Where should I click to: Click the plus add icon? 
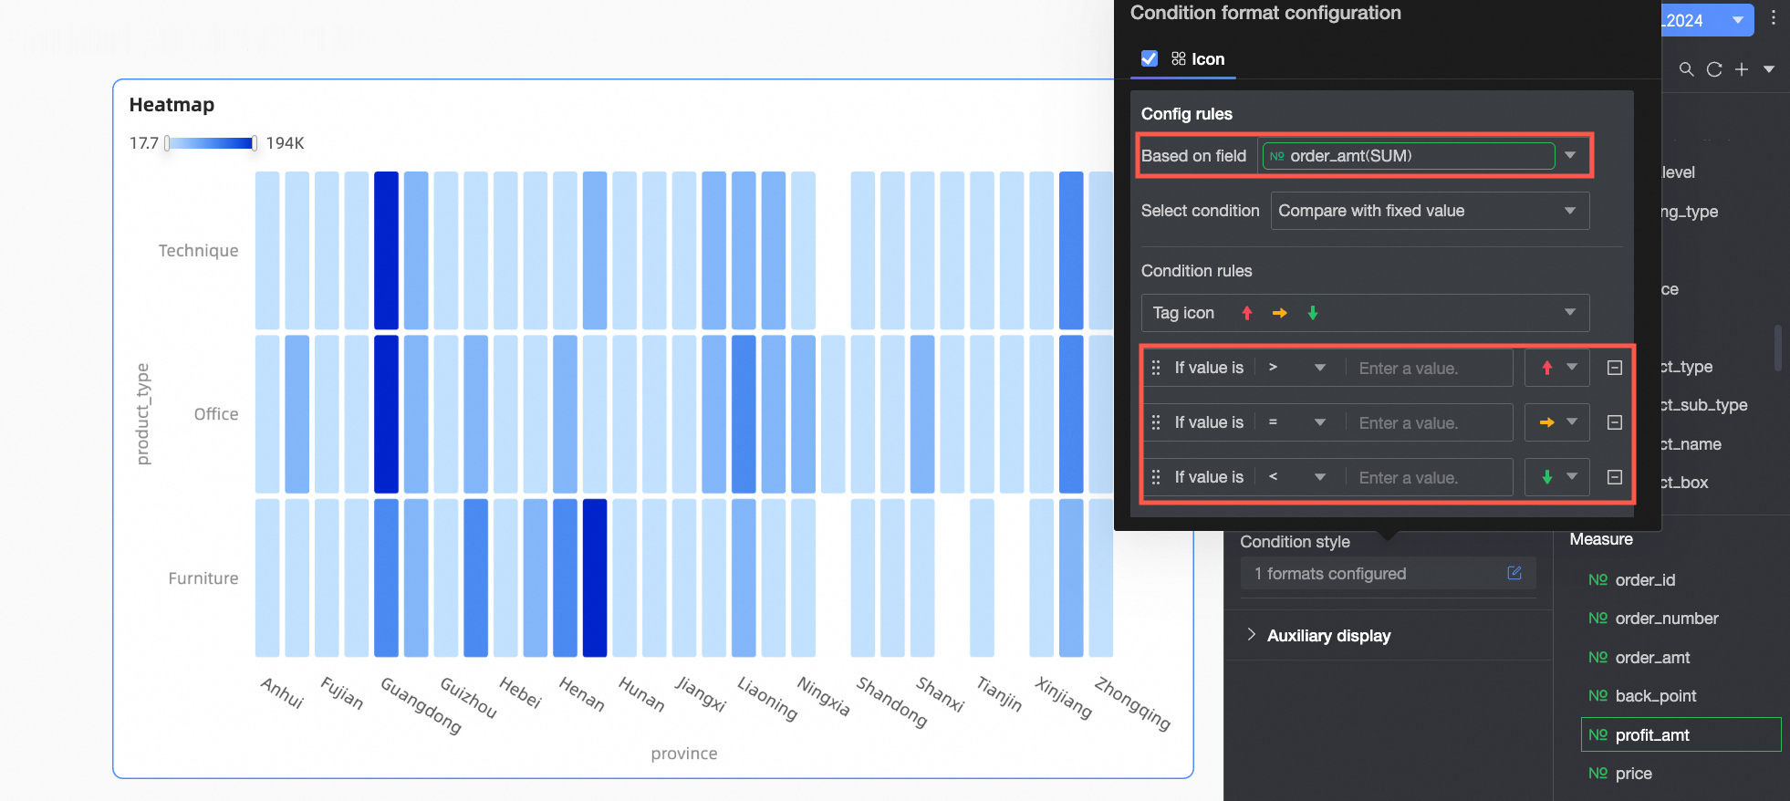pos(1742,69)
